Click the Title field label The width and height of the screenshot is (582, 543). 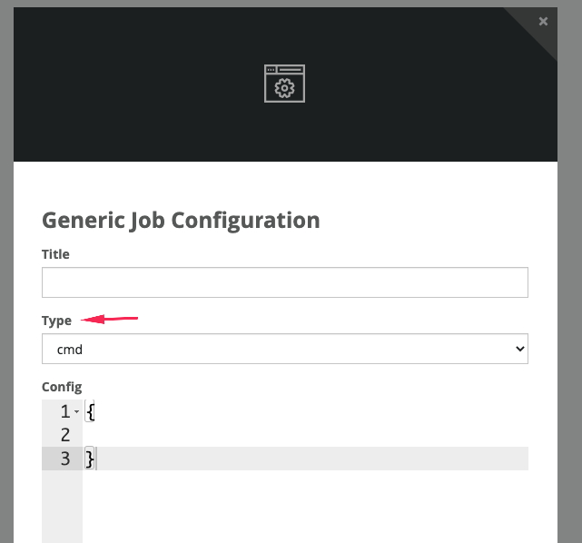click(55, 254)
